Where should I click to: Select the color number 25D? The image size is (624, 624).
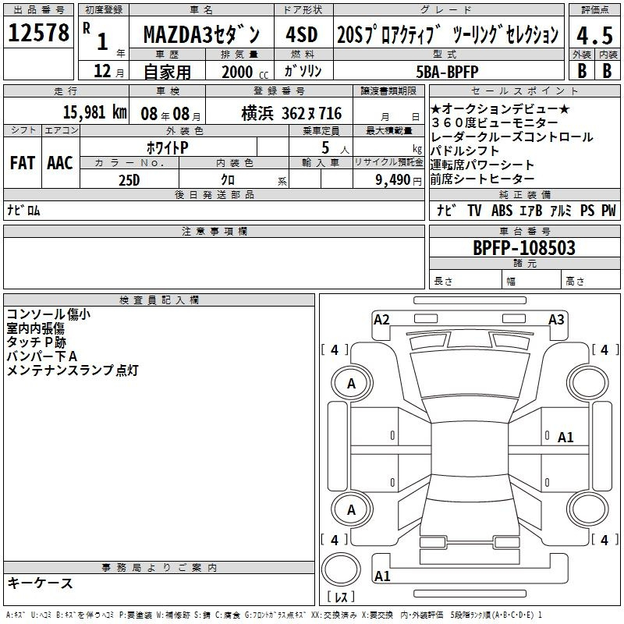point(129,179)
